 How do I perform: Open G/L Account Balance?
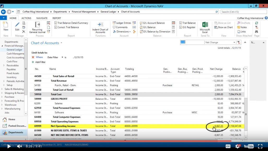[x=152, y=23]
